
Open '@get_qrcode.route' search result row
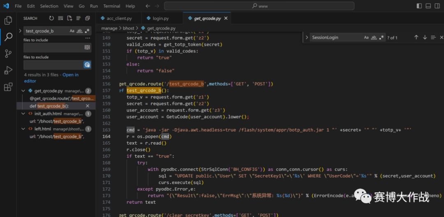pos(56,99)
